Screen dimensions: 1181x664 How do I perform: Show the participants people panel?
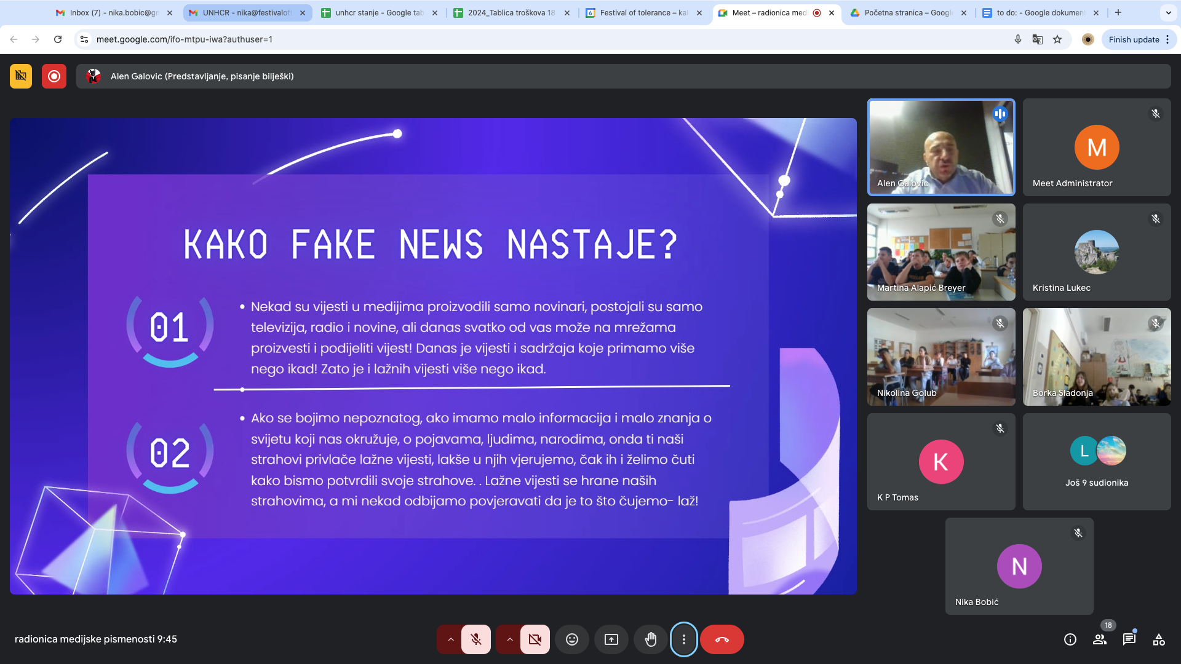pos(1099,639)
